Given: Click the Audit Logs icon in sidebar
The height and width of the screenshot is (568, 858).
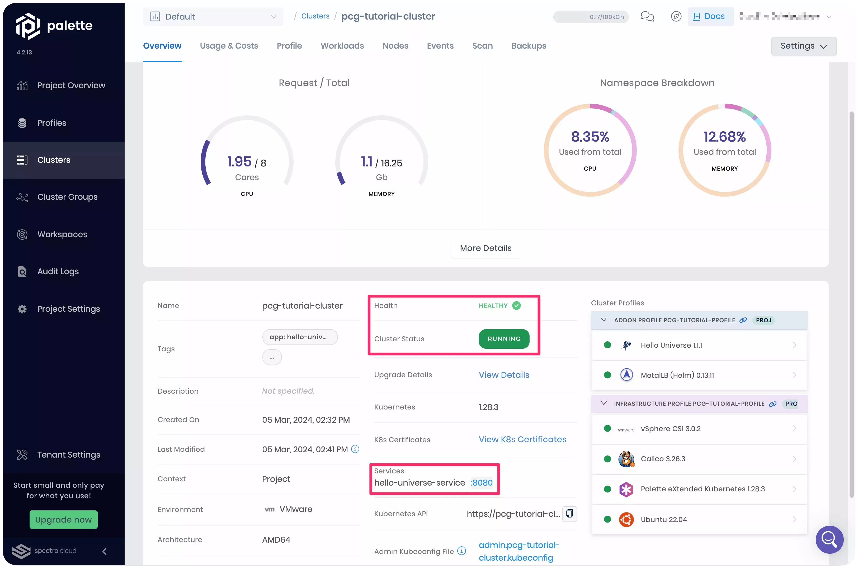Looking at the screenshot, I should (22, 271).
